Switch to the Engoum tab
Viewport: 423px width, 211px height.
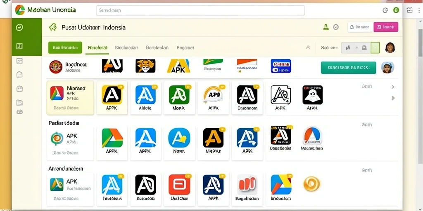pyautogui.click(x=185, y=48)
